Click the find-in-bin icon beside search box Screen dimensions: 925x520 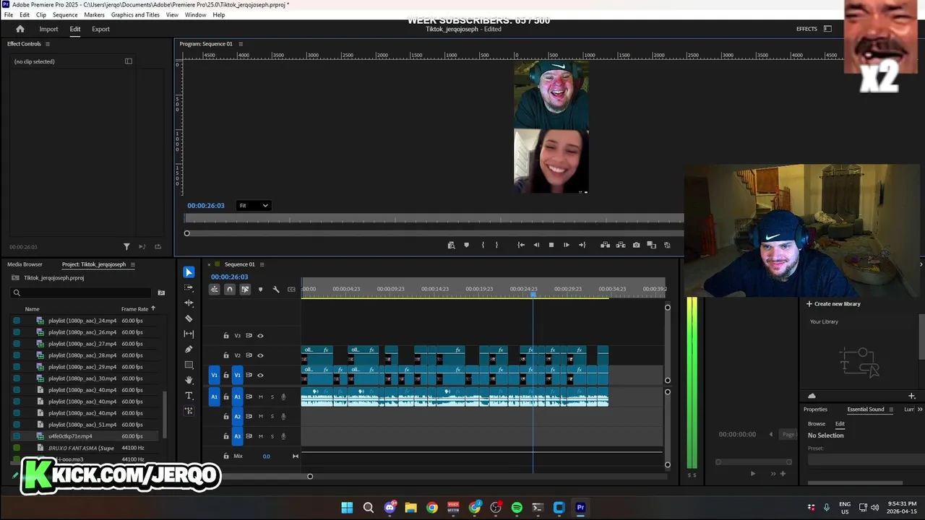point(161,292)
